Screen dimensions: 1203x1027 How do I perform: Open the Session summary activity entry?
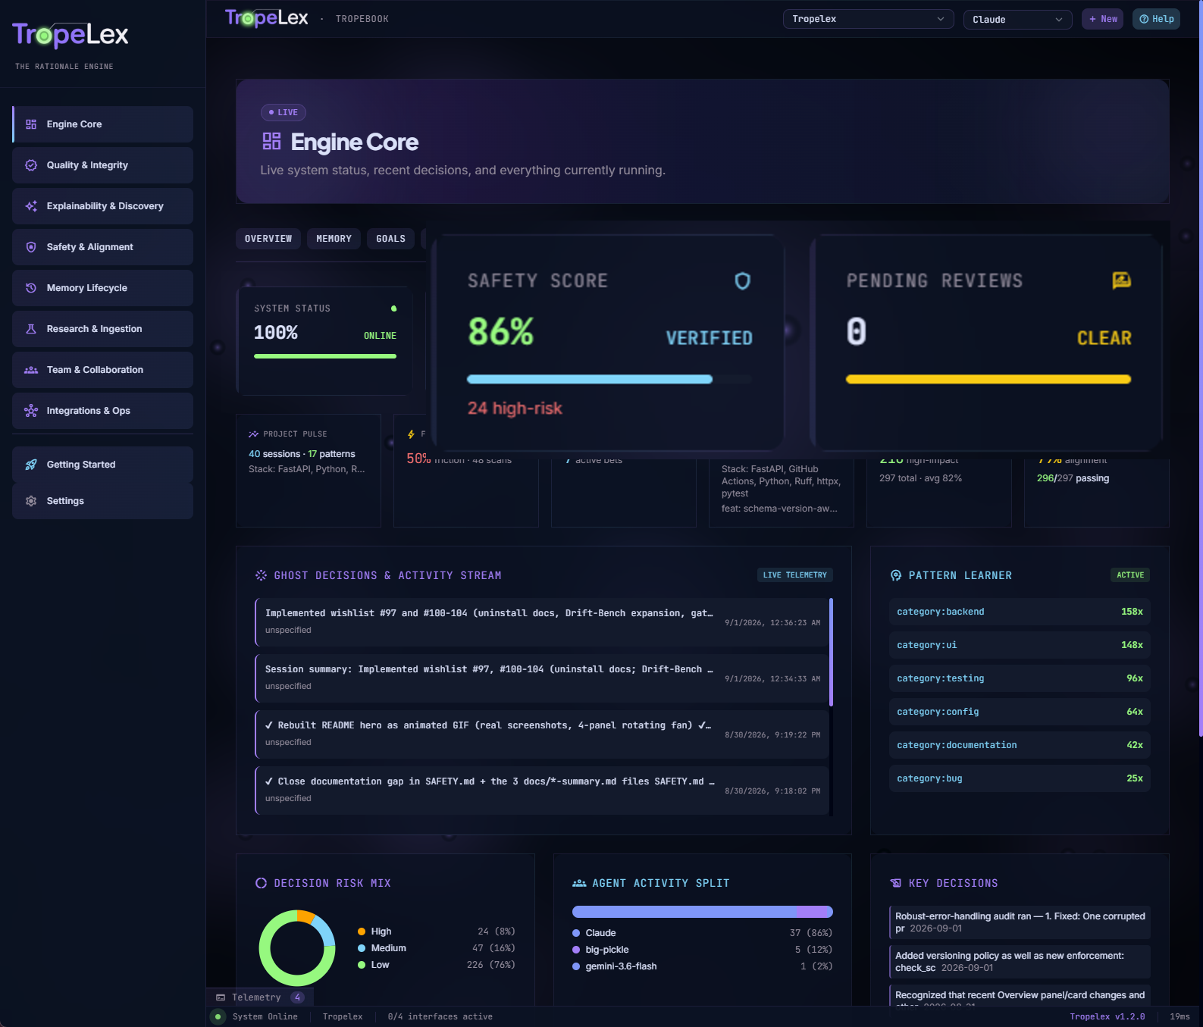point(542,678)
